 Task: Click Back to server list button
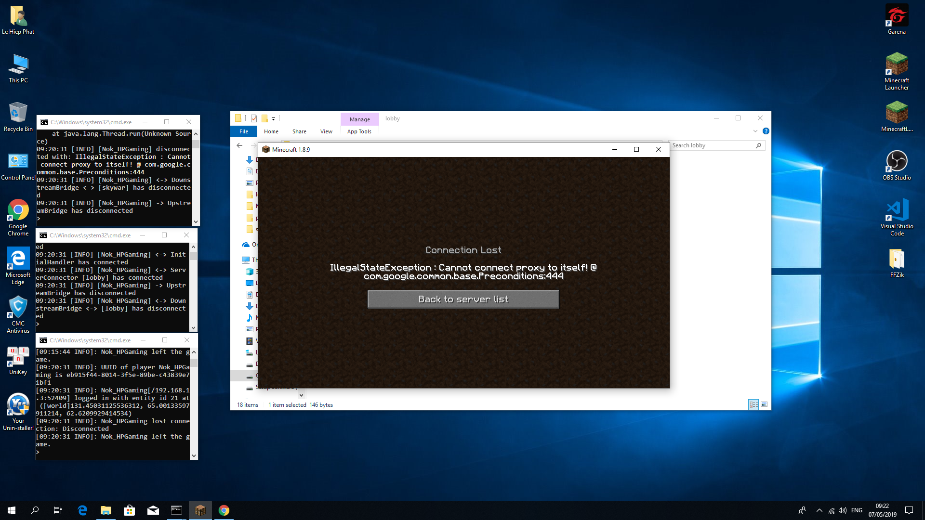pyautogui.click(x=463, y=299)
